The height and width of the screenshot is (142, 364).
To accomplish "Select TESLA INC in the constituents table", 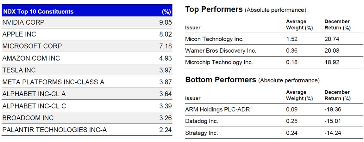I will [19, 70].
